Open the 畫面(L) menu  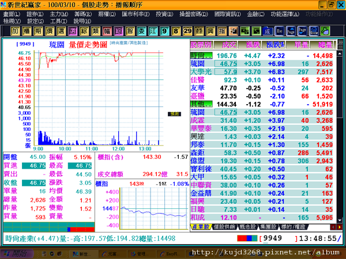12,14
